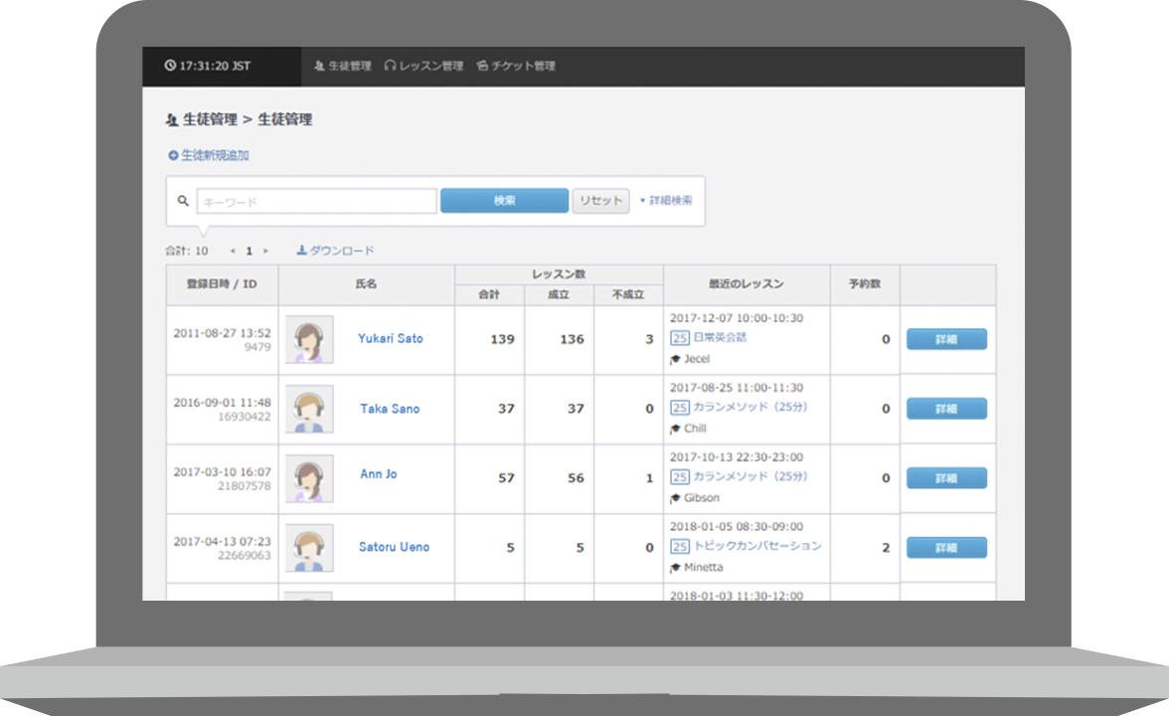The width and height of the screenshot is (1169, 716).
Task: Open the 生徒管理 menu in top bar
Action: 343,66
